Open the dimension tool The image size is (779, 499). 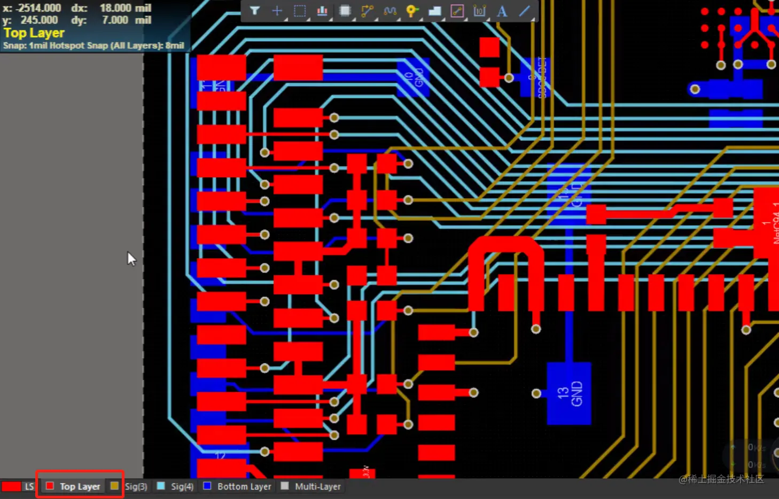pyautogui.click(x=480, y=11)
